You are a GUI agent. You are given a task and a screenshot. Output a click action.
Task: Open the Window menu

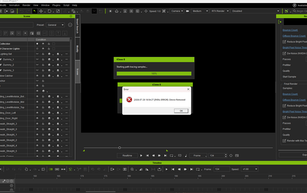(x=45, y=5)
